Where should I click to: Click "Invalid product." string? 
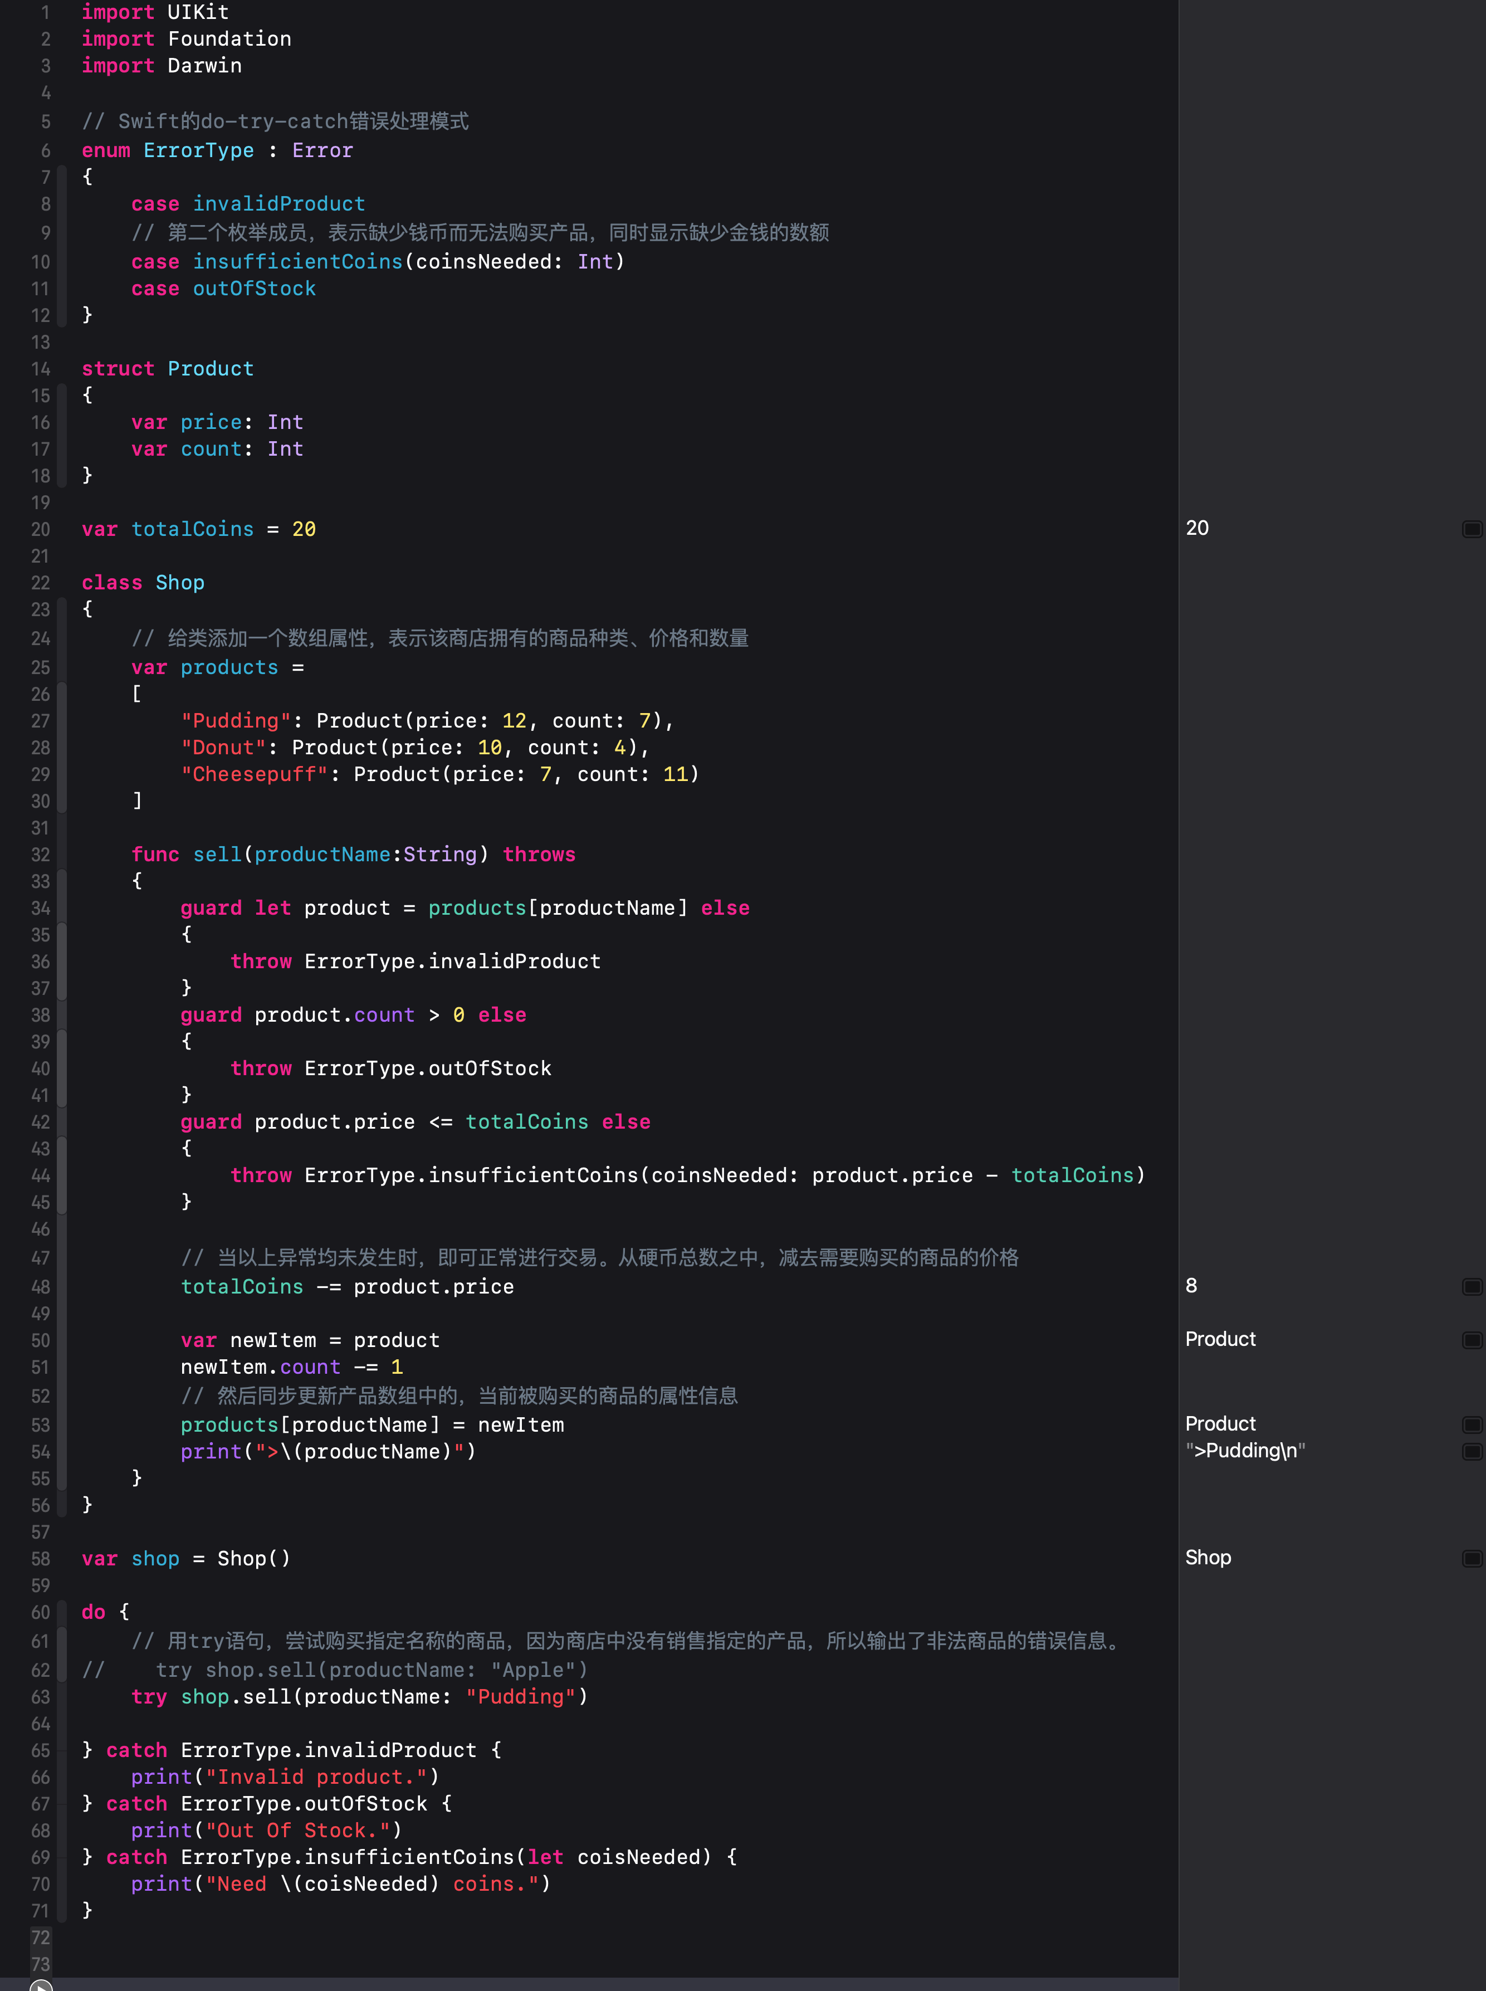[316, 1778]
